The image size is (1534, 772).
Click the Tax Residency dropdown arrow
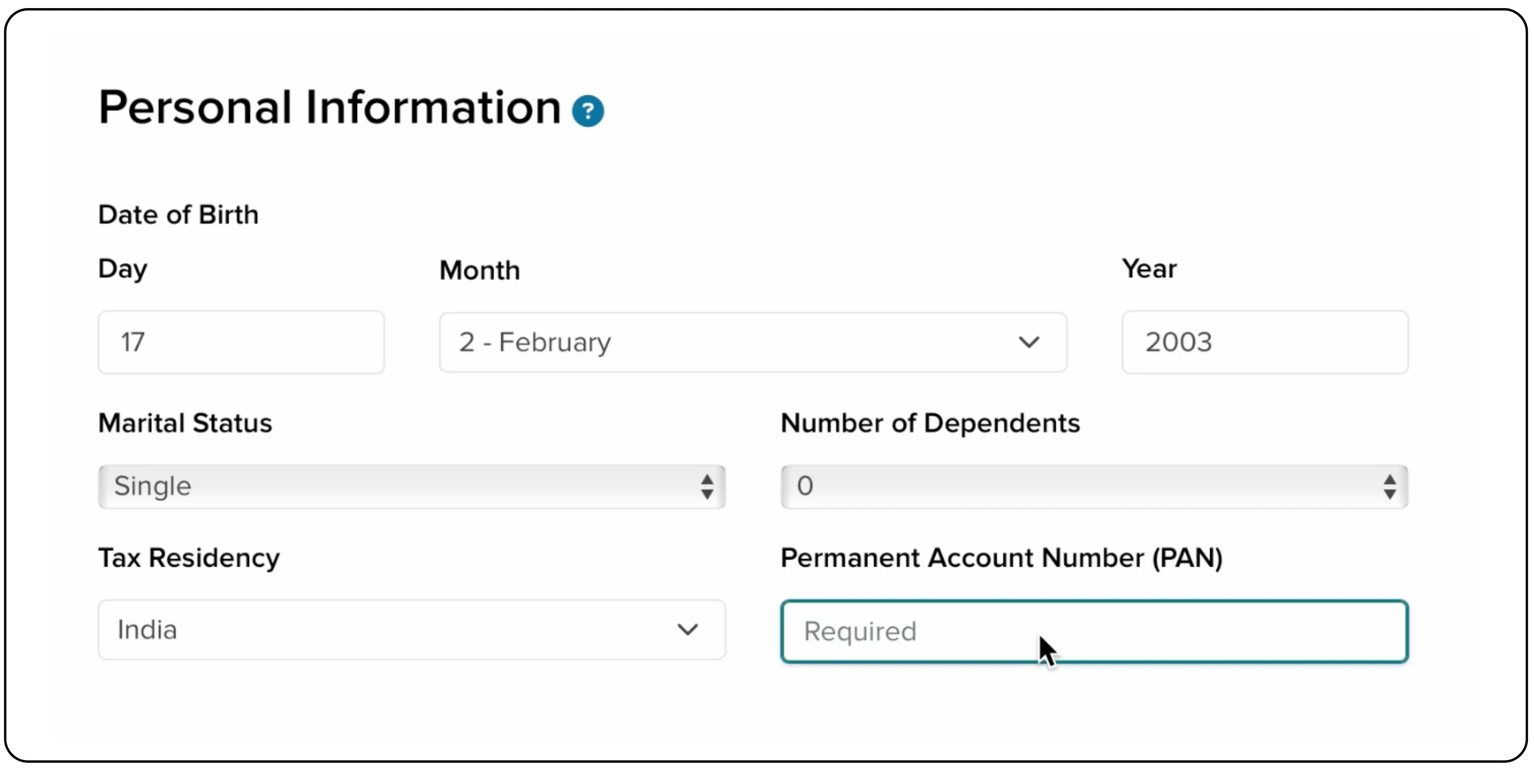tap(688, 629)
